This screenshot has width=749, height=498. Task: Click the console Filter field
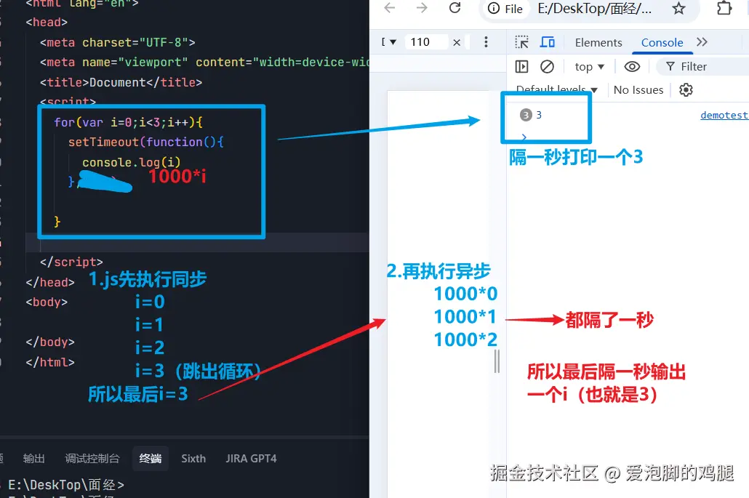(702, 66)
